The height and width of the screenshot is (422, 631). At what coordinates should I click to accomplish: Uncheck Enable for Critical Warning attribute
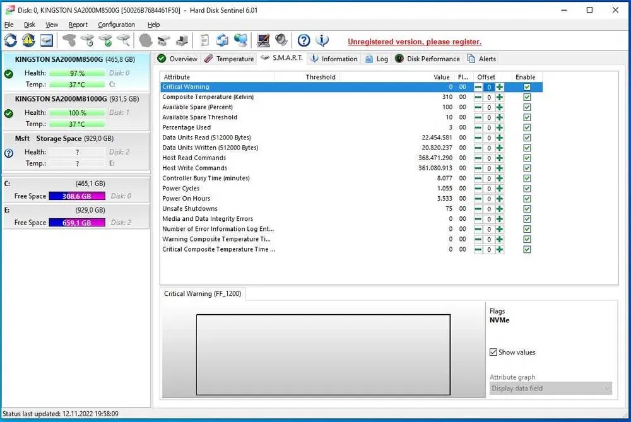coord(527,87)
